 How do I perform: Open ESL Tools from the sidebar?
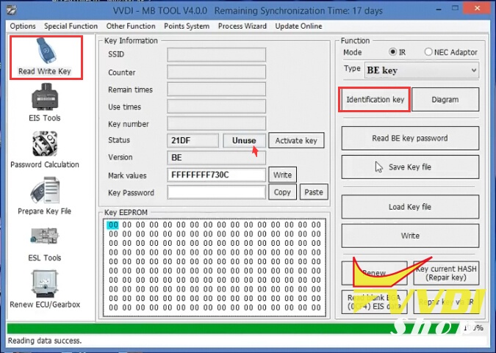pos(45,244)
